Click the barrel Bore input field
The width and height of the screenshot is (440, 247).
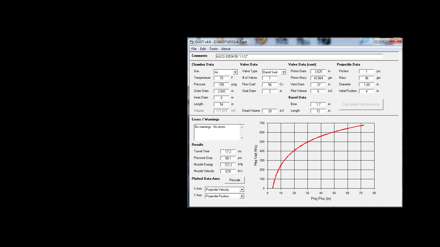(x=318, y=105)
